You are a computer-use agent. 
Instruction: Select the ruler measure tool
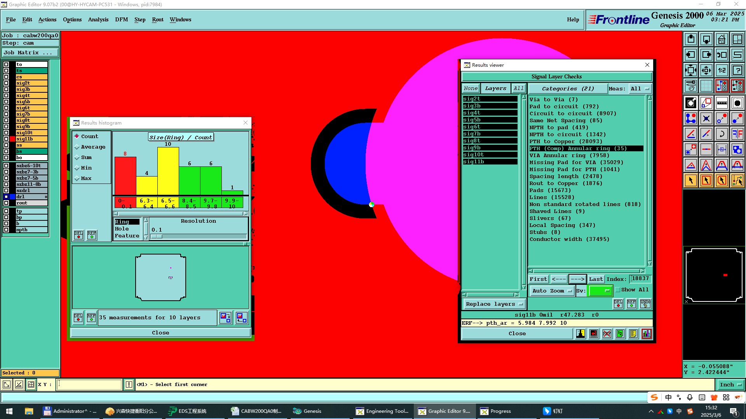tap(722, 103)
